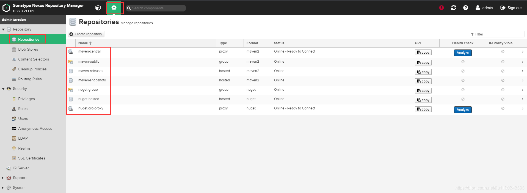The height and width of the screenshot is (193, 527).
Task: Copy URL of maven-central
Action: click(x=423, y=53)
